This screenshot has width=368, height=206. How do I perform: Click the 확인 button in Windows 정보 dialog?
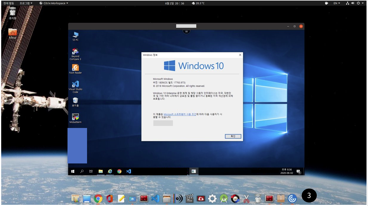point(233,136)
